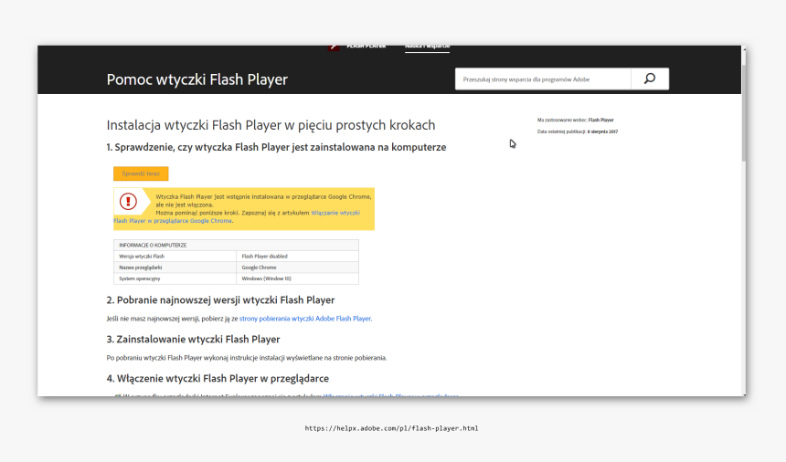The height and width of the screenshot is (462, 786).
Task: Click the helpx.adobe.com URL caption
Action: click(x=391, y=428)
